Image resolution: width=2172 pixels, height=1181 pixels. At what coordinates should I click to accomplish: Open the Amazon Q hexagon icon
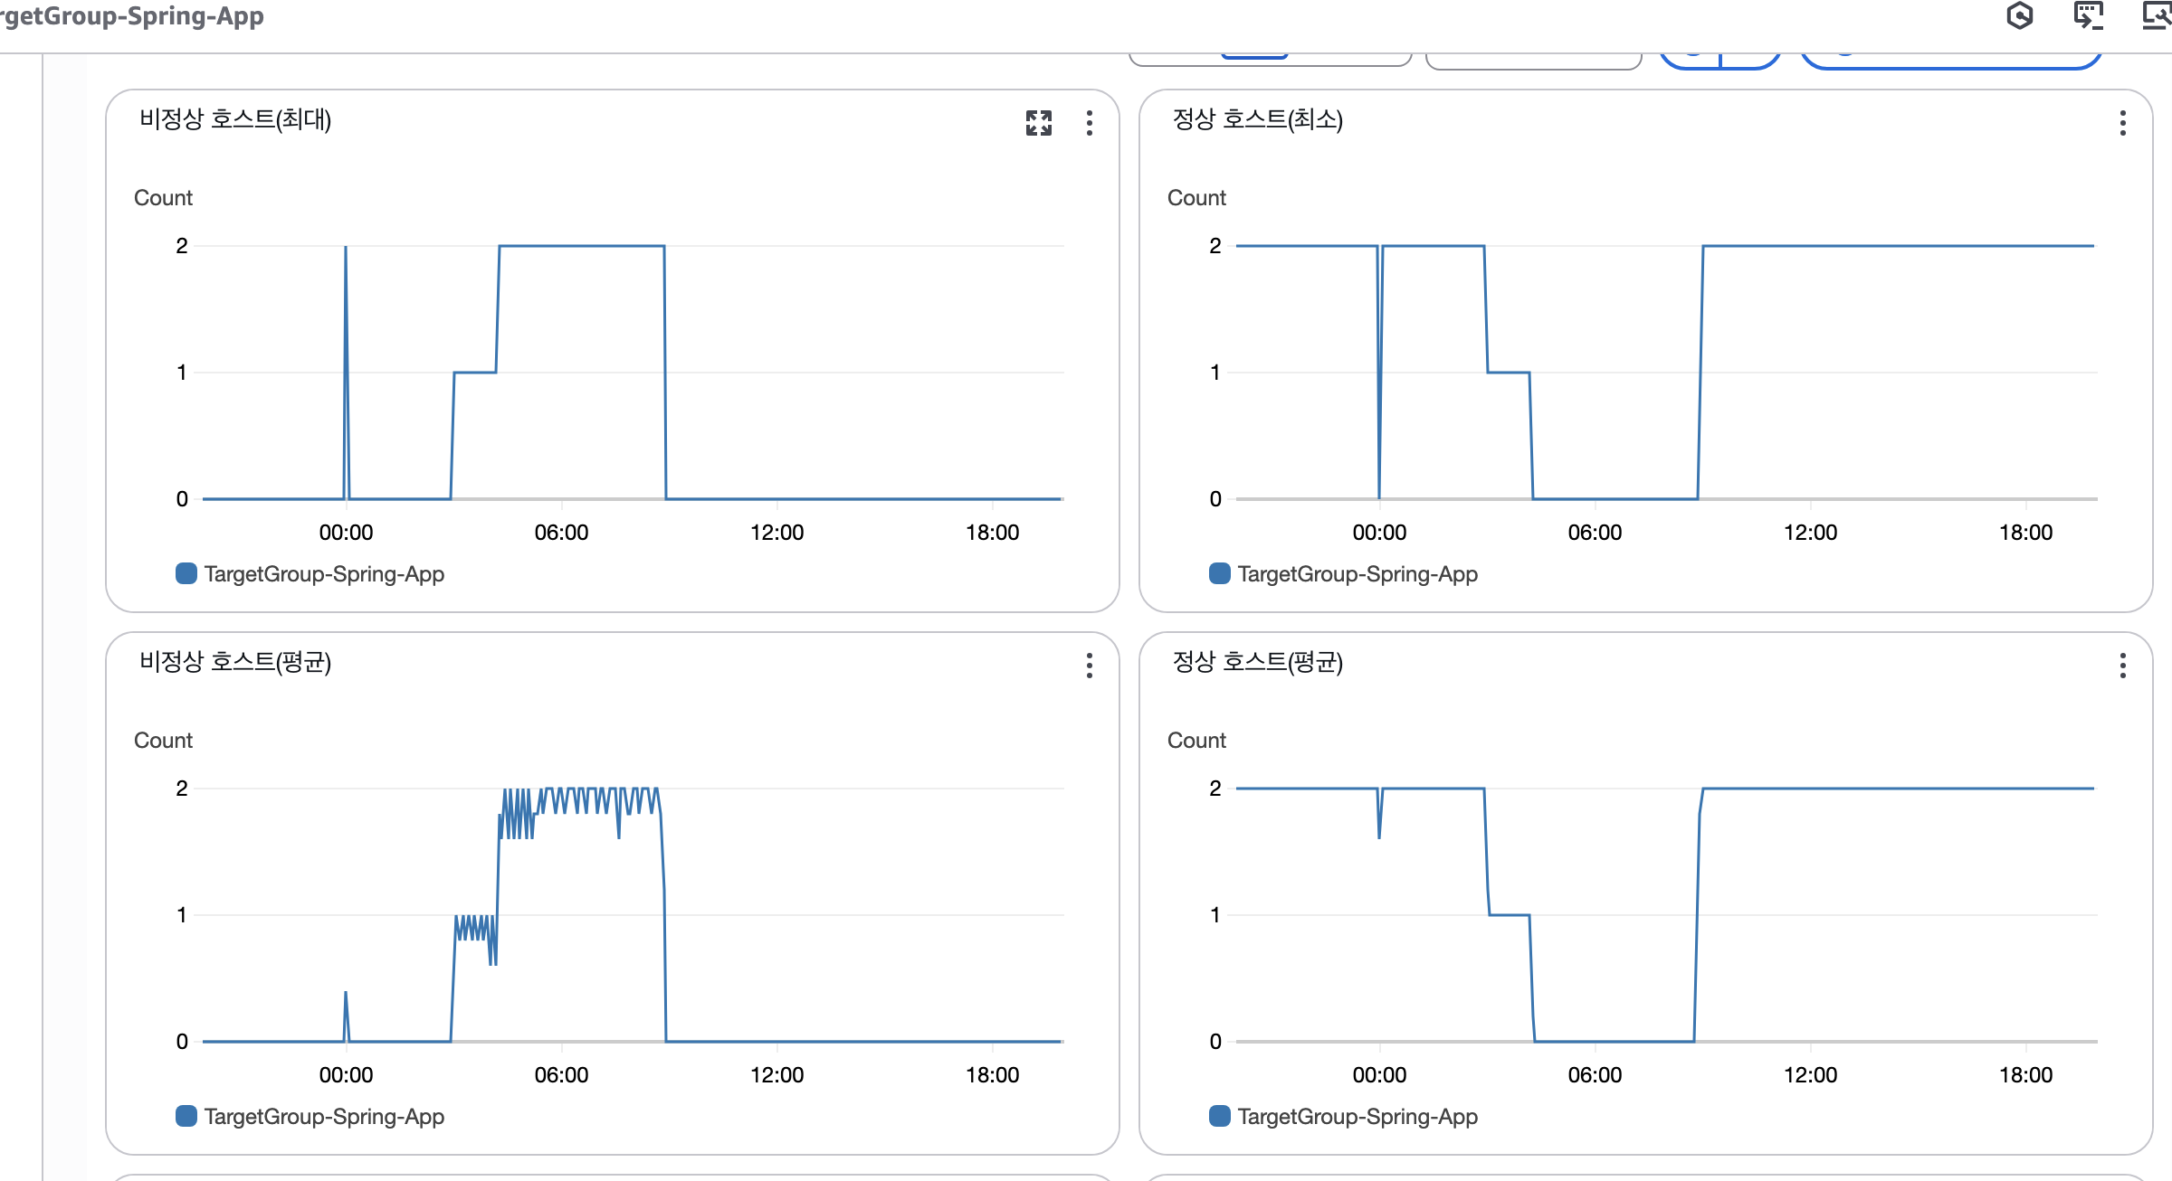tap(2019, 15)
